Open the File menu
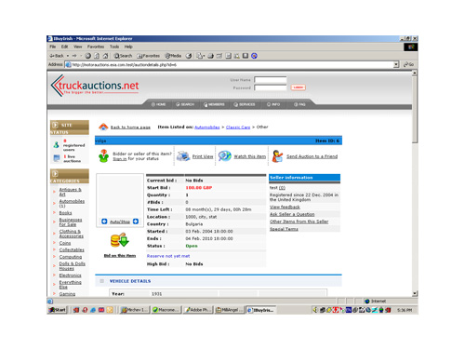The image size is (465, 349). pos(53,47)
